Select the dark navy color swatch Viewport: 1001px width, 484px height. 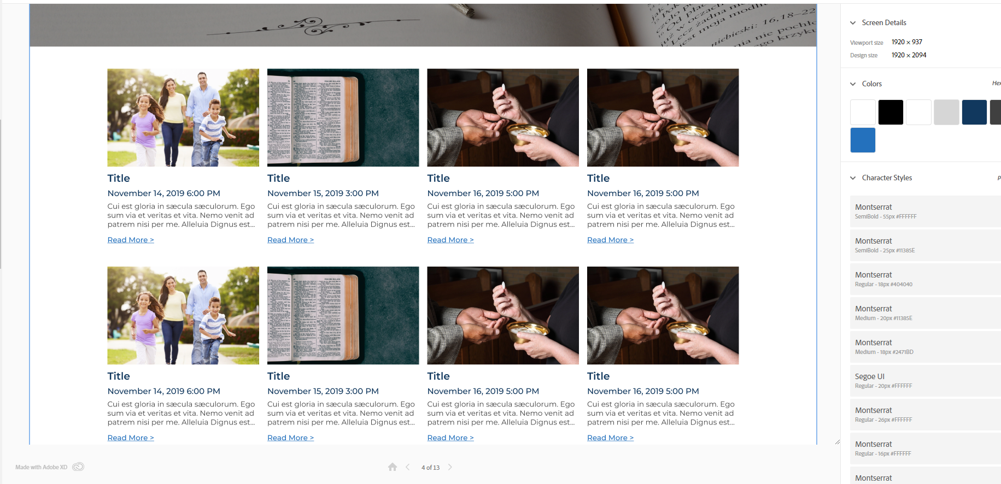click(x=974, y=113)
